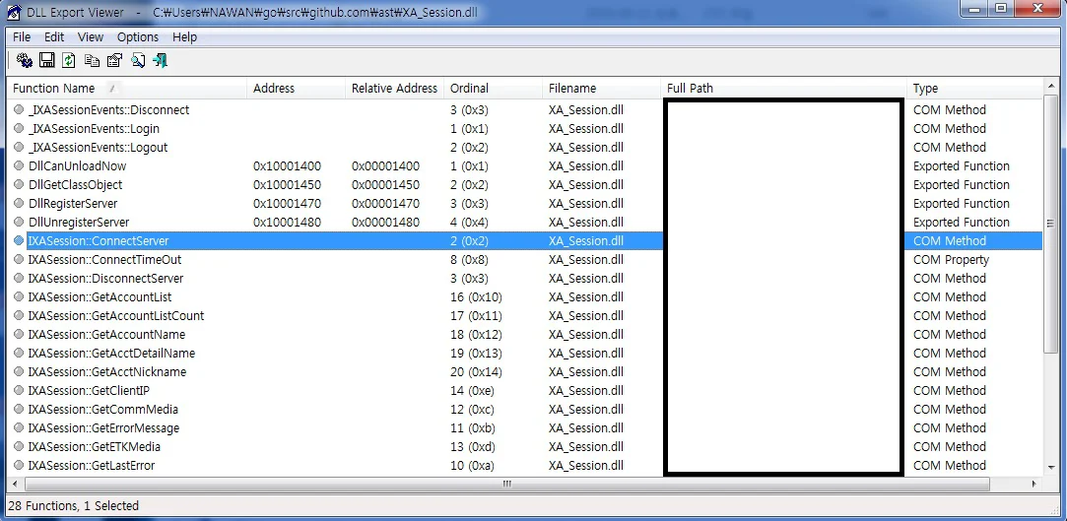The width and height of the screenshot is (1067, 521).
Task: Select the IXASession::DisconnectServer row
Action: coord(525,278)
